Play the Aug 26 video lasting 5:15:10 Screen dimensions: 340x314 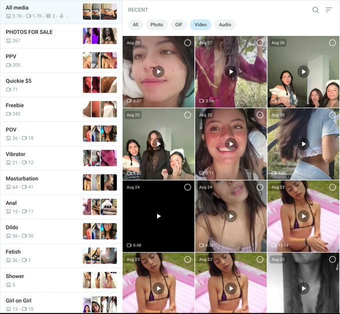click(303, 72)
